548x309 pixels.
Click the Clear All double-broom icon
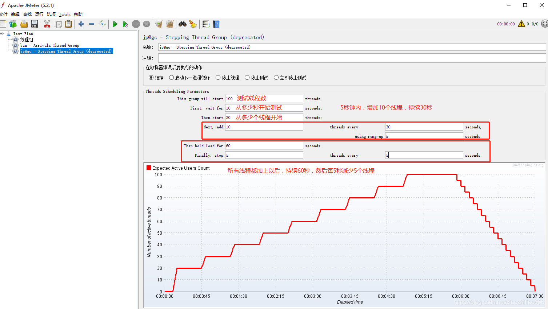pos(169,24)
